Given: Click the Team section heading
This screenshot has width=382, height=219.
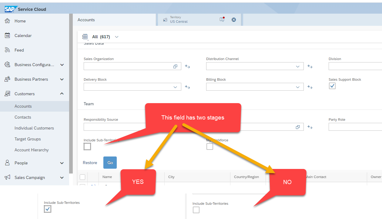Looking at the screenshot, I should point(89,104).
